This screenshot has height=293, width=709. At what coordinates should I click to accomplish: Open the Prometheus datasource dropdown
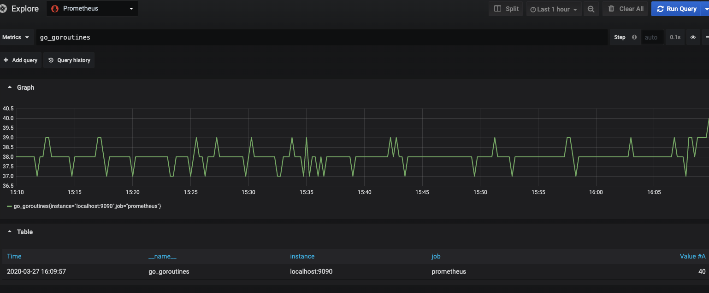[x=92, y=9]
